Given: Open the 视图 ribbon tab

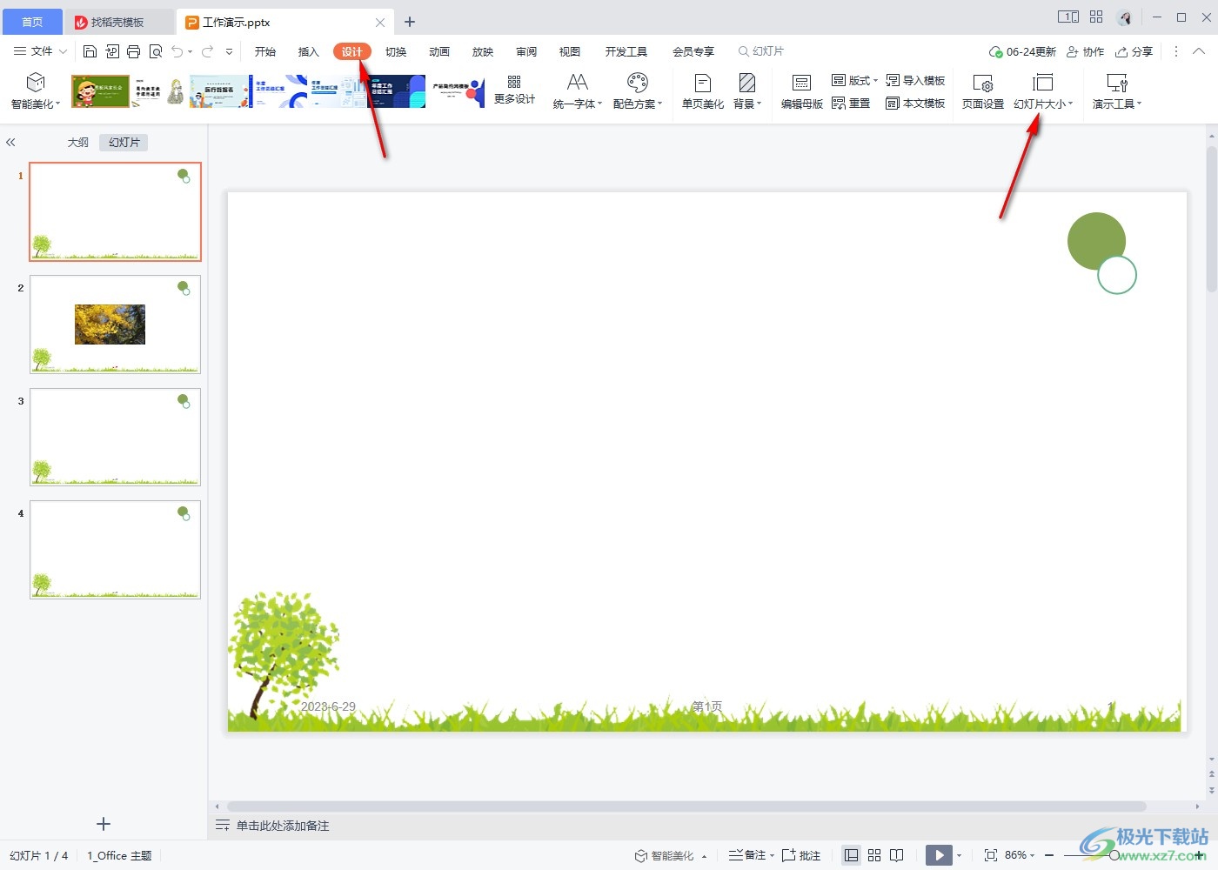Looking at the screenshot, I should (x=570, y=51).
